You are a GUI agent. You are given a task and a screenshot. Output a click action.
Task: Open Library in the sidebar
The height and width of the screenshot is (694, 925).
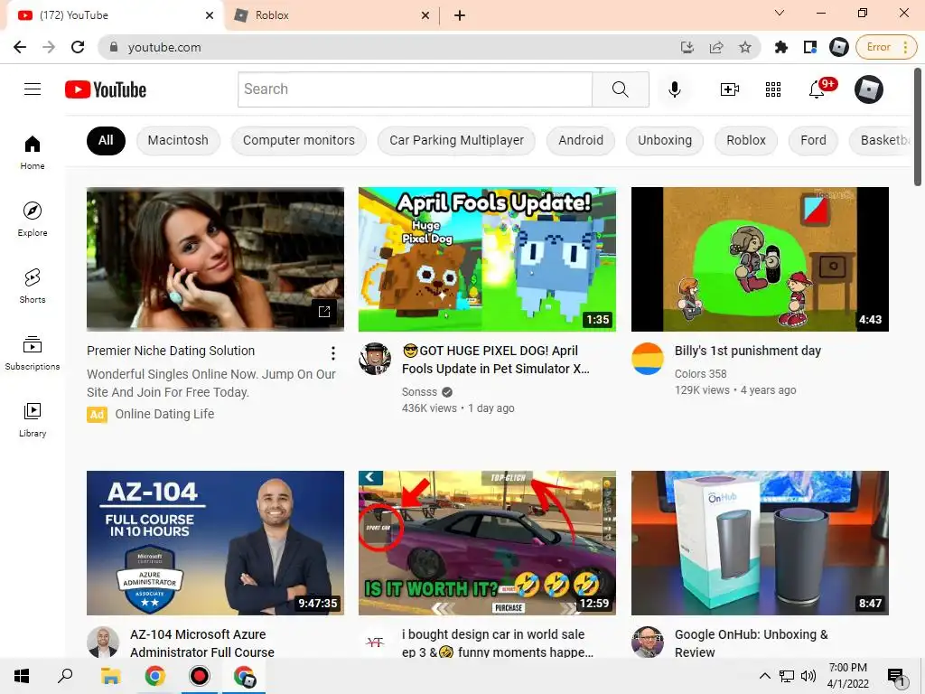tap(33, 419)
